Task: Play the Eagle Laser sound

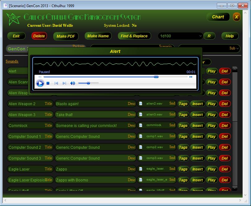Action: coord(212,169)
